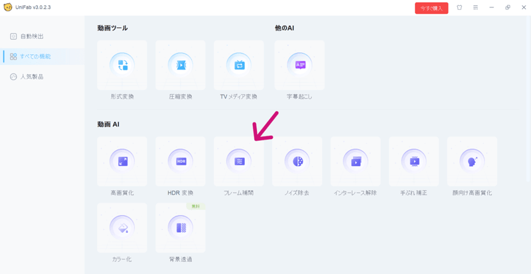Select the インターレース解除 deinterlace tool
531x274 pixels.
coord(355,161)
